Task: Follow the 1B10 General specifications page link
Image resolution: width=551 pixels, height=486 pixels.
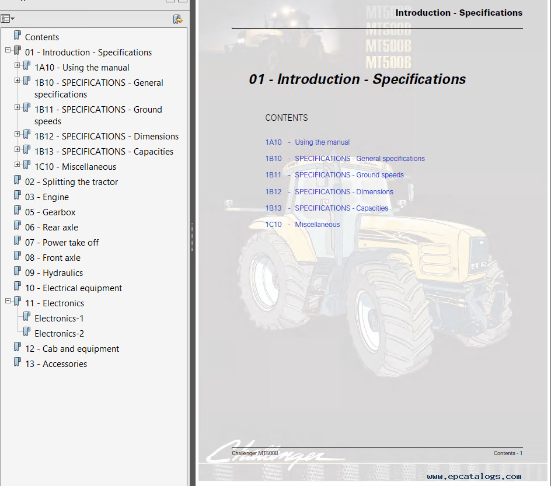Action: (345, 159)
